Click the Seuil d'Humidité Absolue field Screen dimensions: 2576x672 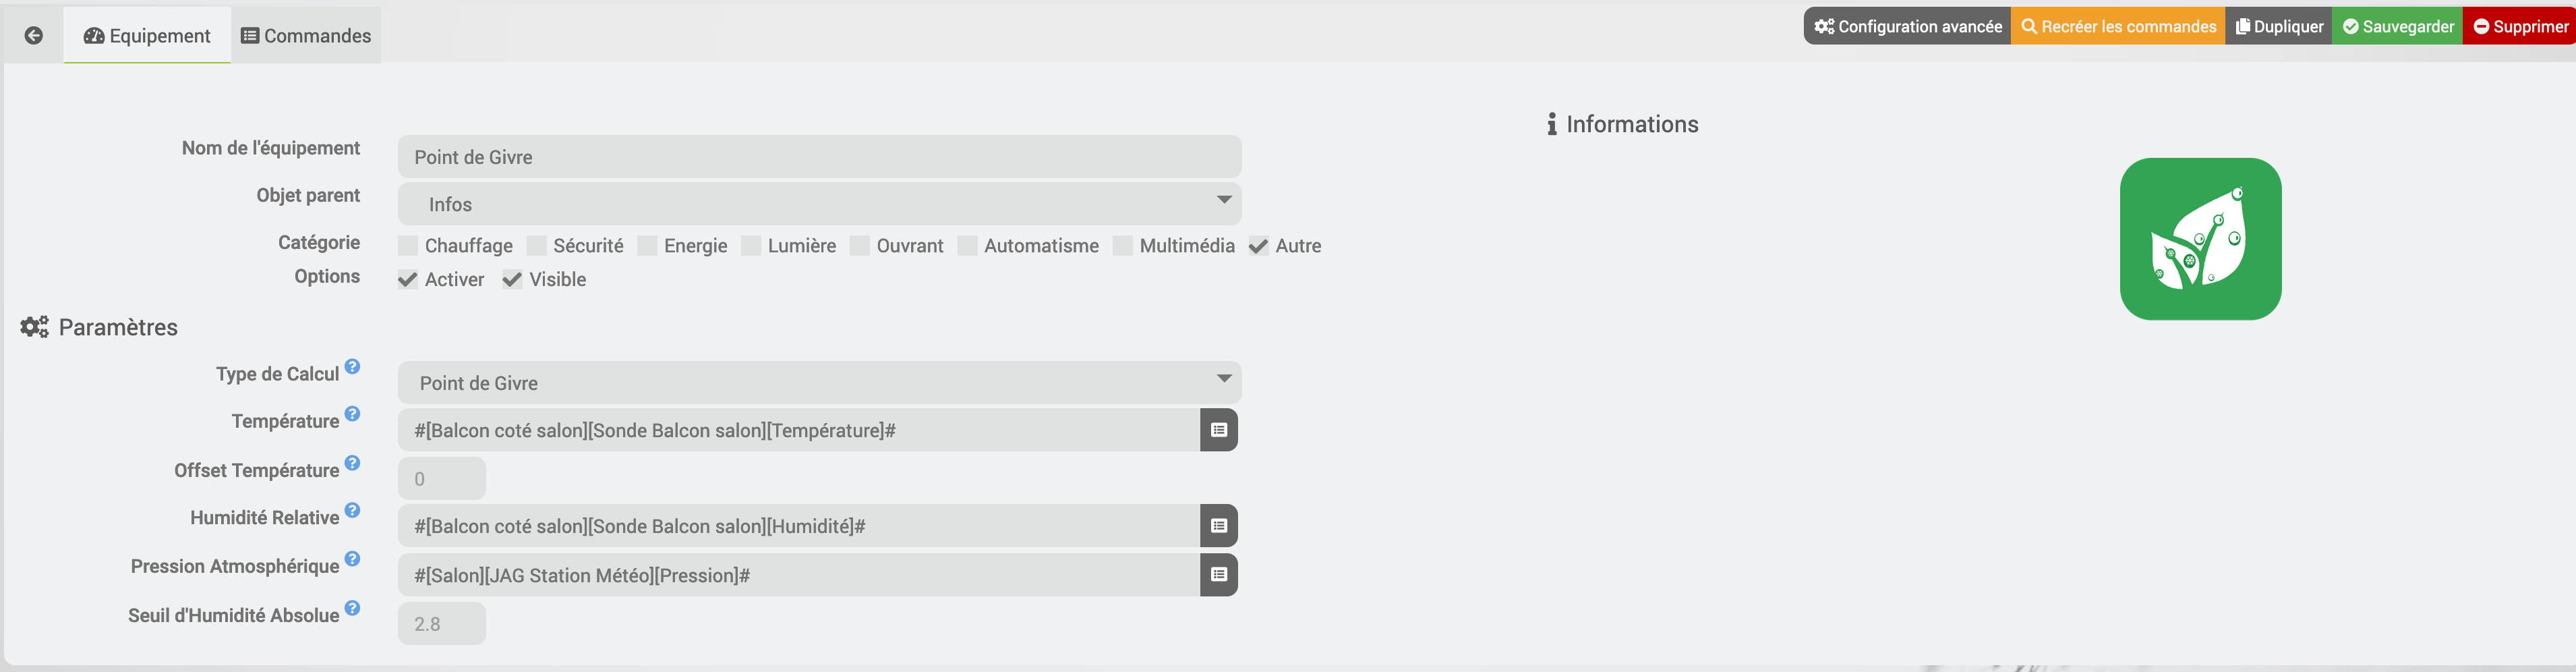pos(442,624)
